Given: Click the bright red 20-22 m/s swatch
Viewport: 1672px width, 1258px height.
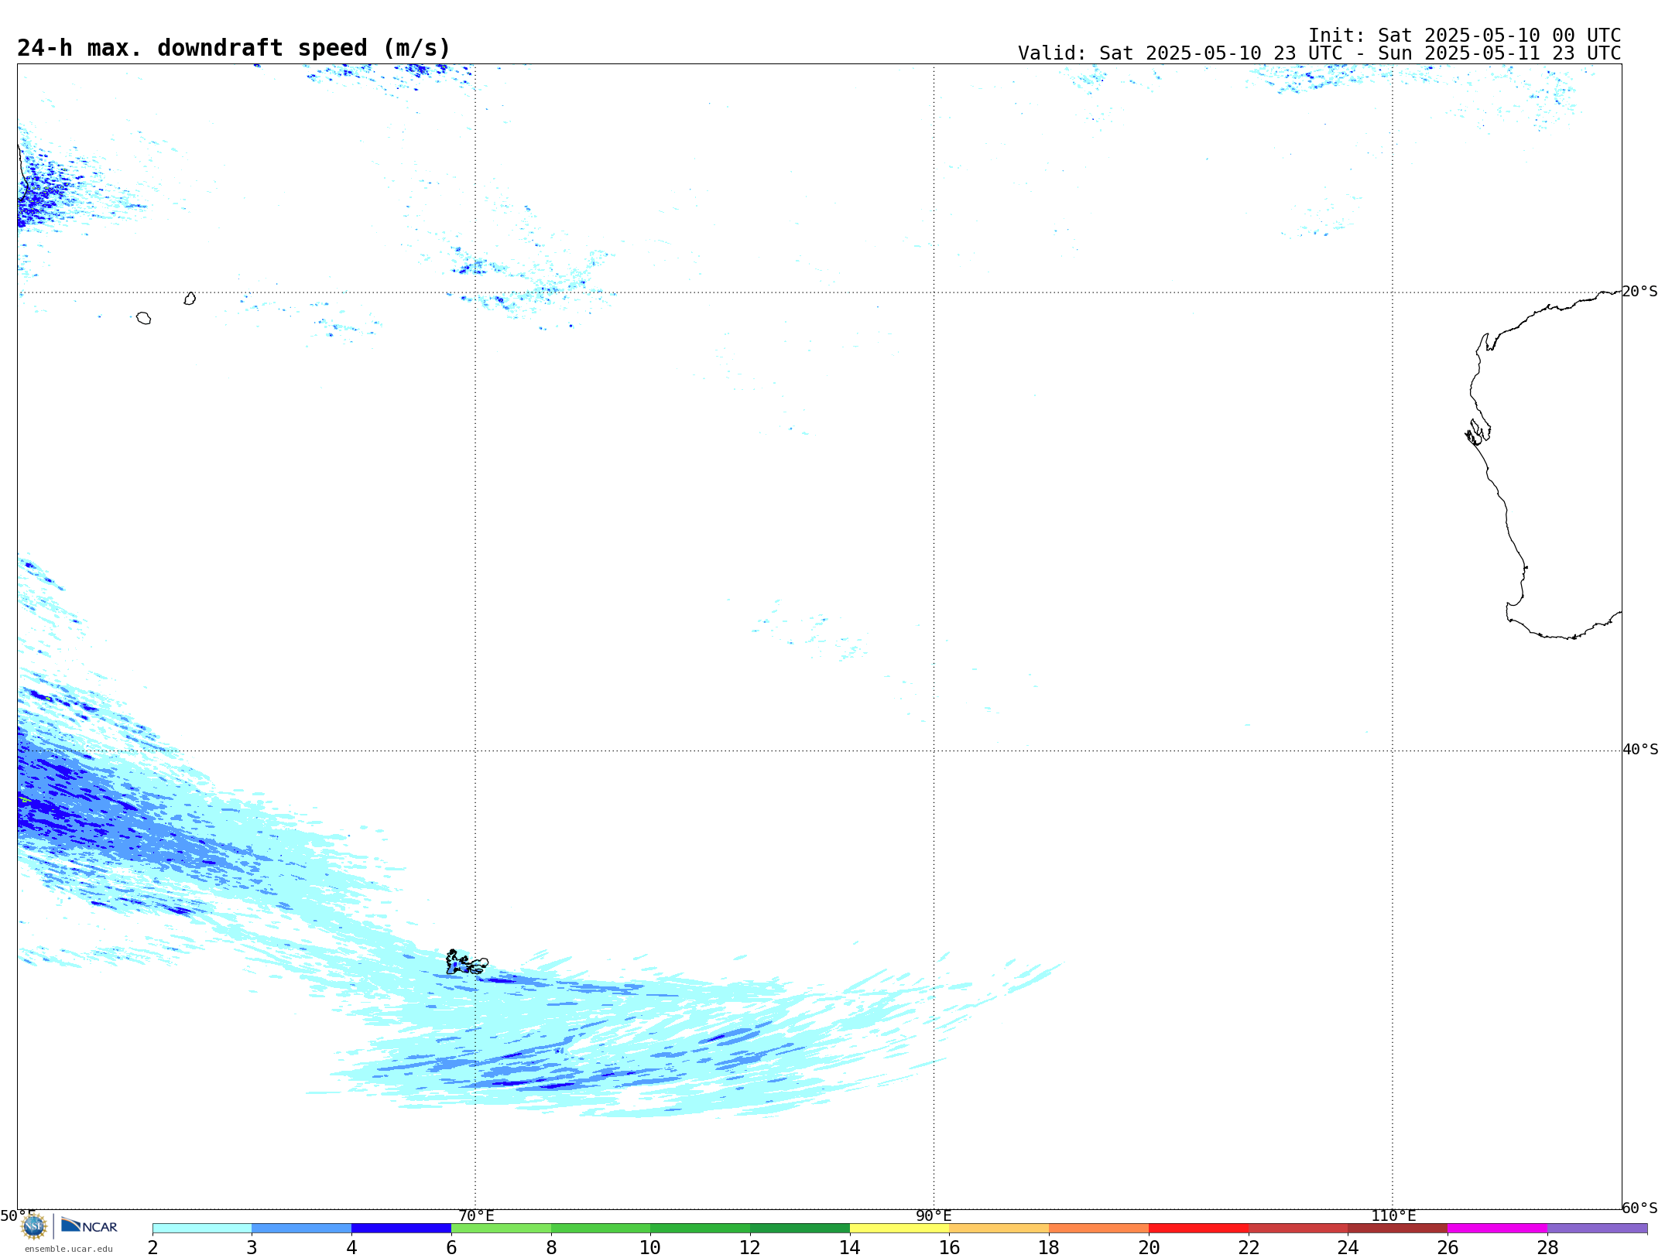Looking at the screenshot, I should 1198,1228.
